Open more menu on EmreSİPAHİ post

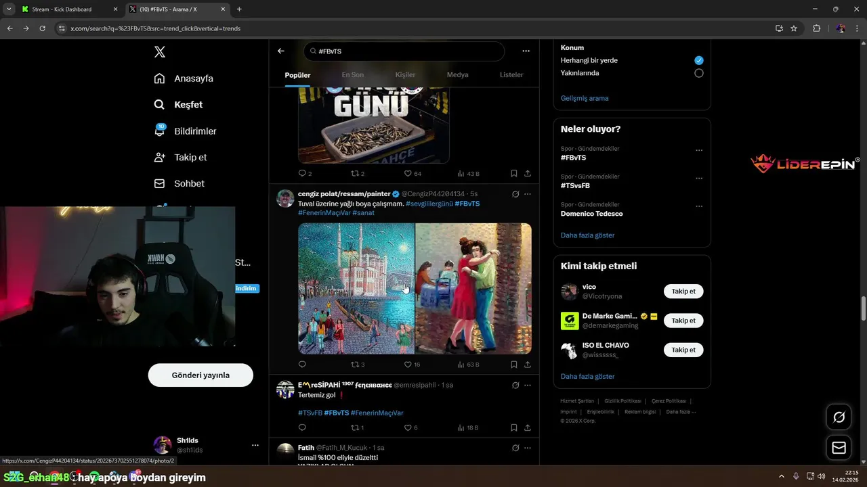[x=528, y=385]
